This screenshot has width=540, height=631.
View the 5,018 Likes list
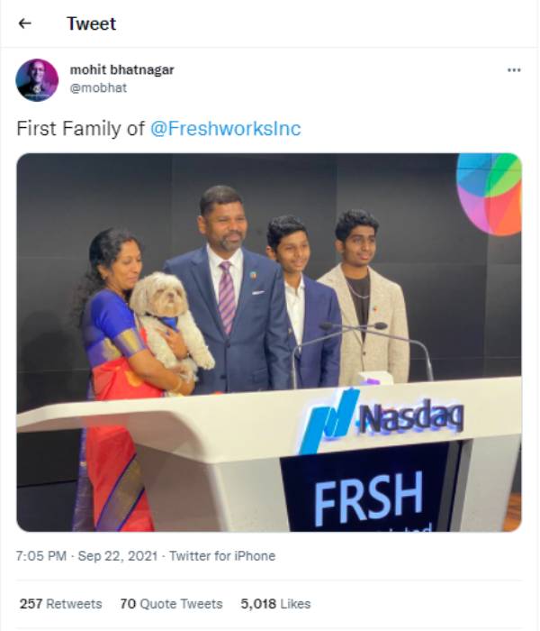coord(275,604)
